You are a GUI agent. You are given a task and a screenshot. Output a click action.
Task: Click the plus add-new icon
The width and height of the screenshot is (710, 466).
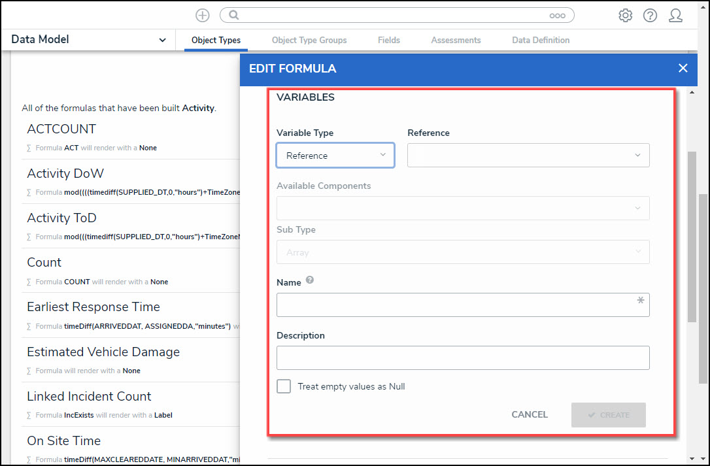point(203,15)
